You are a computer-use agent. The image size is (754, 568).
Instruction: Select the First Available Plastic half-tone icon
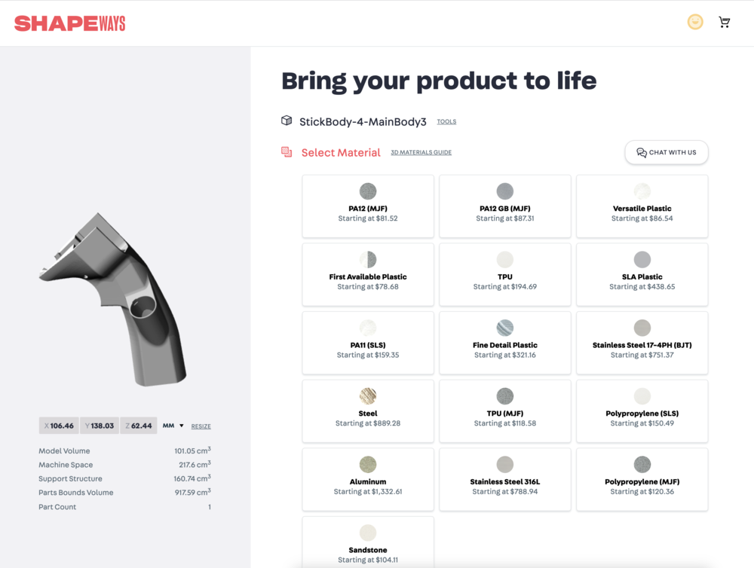(x=368, y=260)
